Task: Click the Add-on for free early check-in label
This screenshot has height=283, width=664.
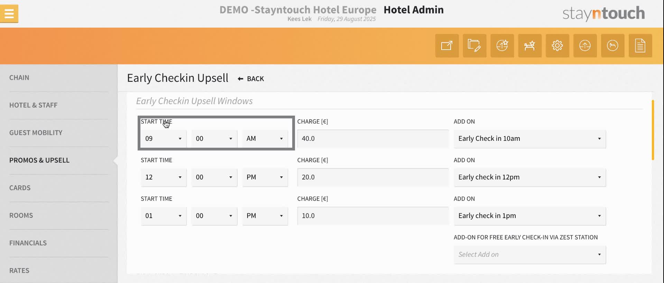Action: tap(526, 237)
